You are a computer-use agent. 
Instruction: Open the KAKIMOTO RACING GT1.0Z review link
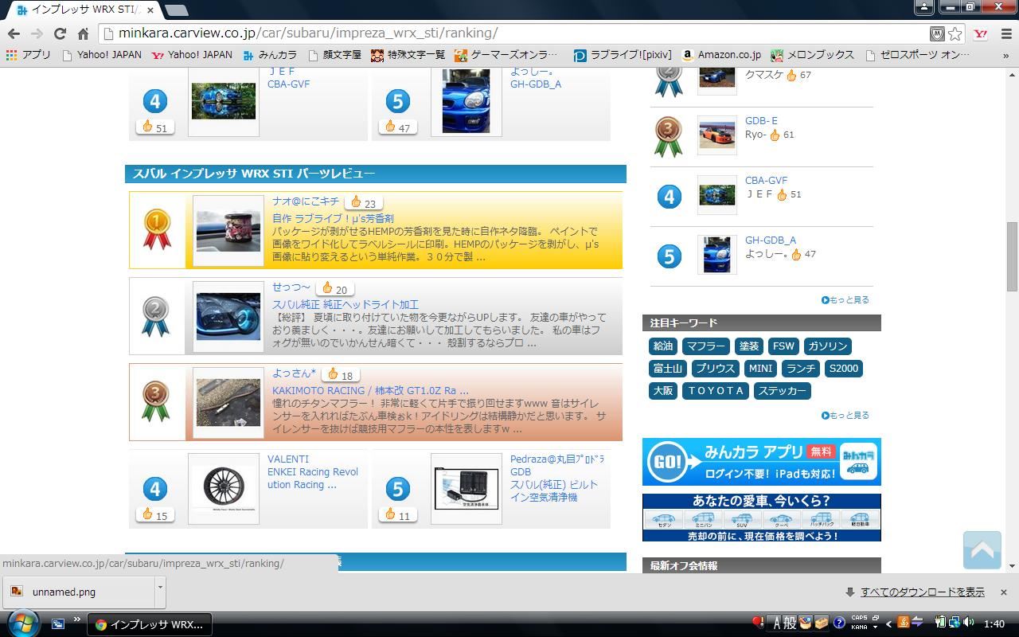[x=370, y=390]
